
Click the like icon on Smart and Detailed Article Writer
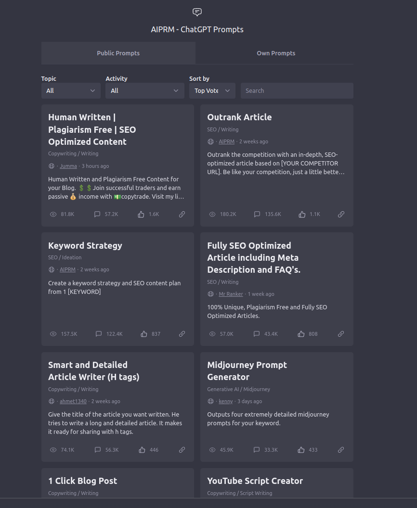pos(142,450)
